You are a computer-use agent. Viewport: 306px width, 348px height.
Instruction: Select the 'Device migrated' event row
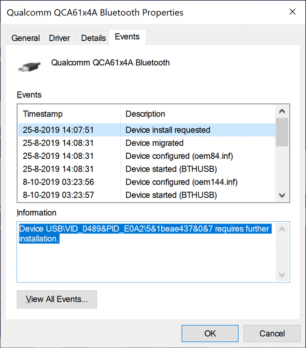[147, 143]
